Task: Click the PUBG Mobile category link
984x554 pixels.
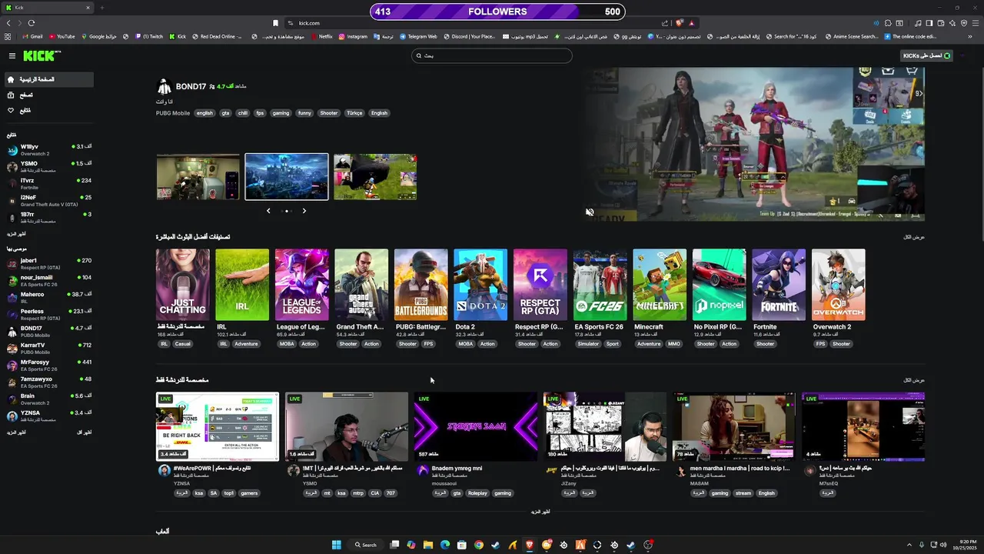Action: (x=173, y=113)
